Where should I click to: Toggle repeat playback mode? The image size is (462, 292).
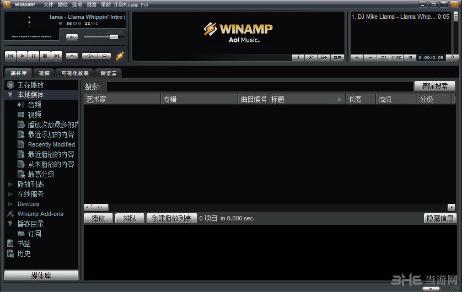(104, 56)
